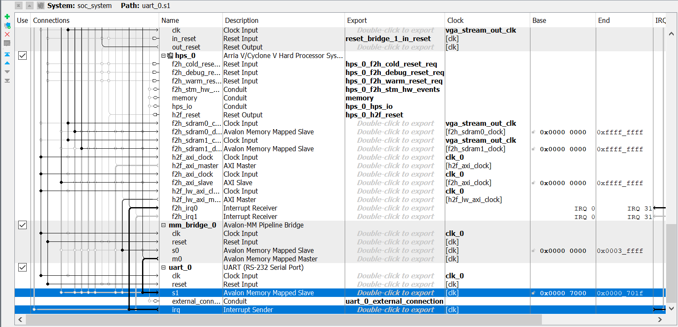Click the blue Move Up arrow
This screenshot has width=678, height=327.
7,63
